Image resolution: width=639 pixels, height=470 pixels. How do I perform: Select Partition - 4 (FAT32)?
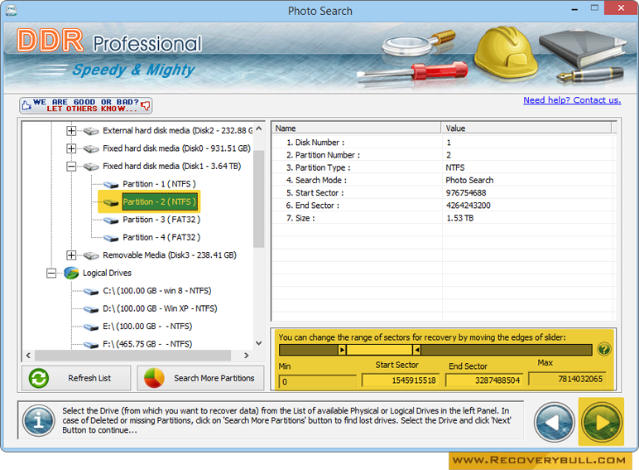tap(161, 237)
